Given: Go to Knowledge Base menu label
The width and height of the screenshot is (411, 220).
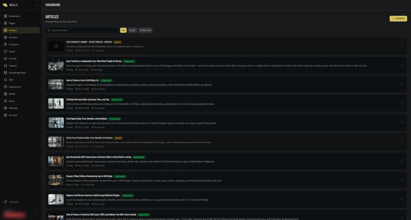Looking at the screenshot, I should pyautogui.click(x=17, y=73).
